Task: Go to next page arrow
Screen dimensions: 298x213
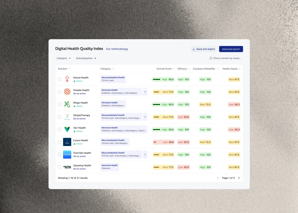Action: point(239,178)
